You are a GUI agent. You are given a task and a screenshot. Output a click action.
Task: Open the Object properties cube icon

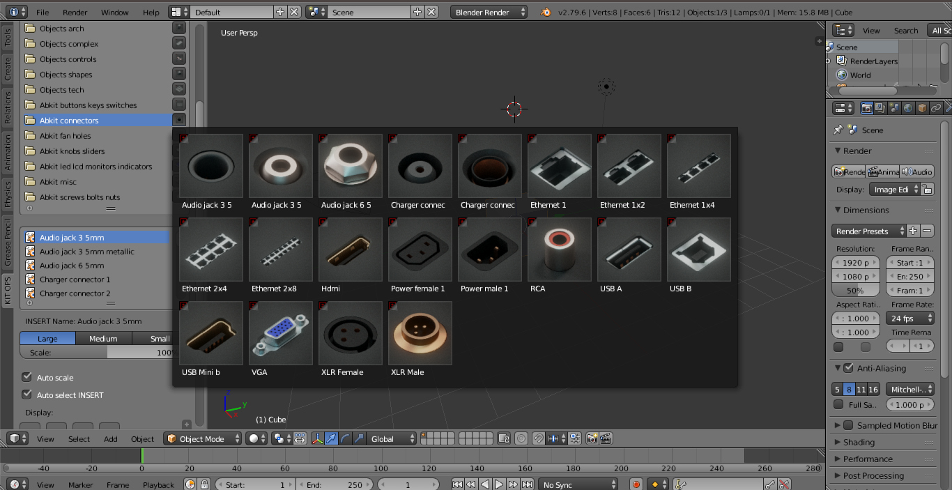click(x=921, y=107)
